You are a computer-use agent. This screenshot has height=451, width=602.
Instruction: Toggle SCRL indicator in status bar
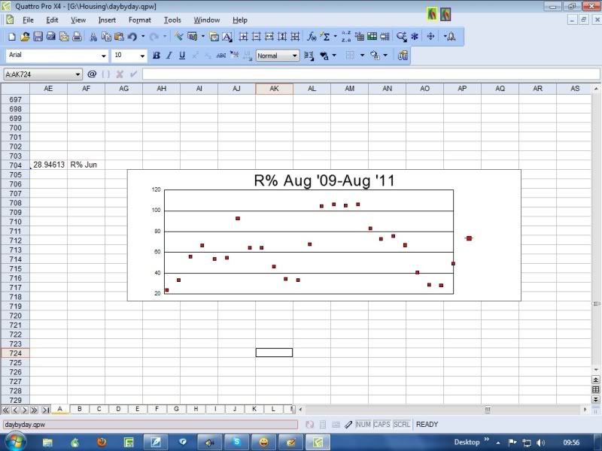click(402, 425)
